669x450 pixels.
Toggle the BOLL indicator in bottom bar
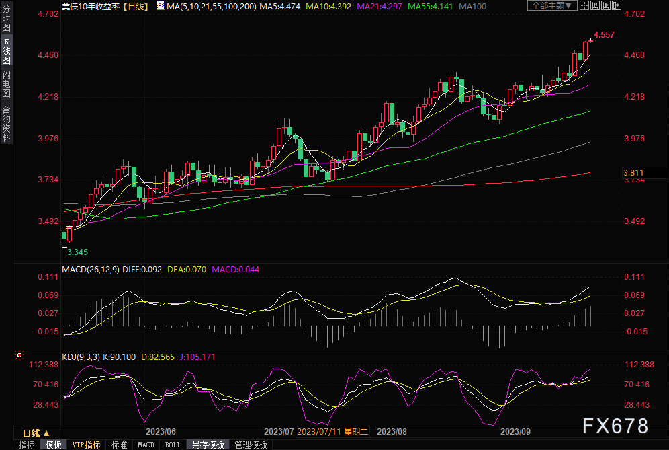pos(173,445)
